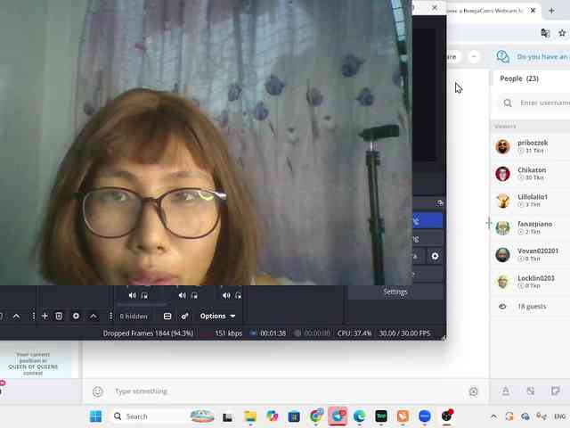Screen dimensions: 570x428
Task: Click the gear icon in OBS controls dock
Action: 435,256
